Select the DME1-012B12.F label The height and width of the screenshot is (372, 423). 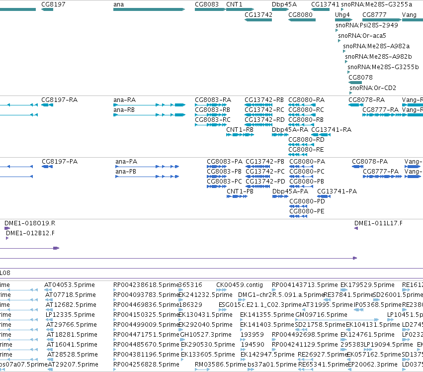tap(30, 233)
